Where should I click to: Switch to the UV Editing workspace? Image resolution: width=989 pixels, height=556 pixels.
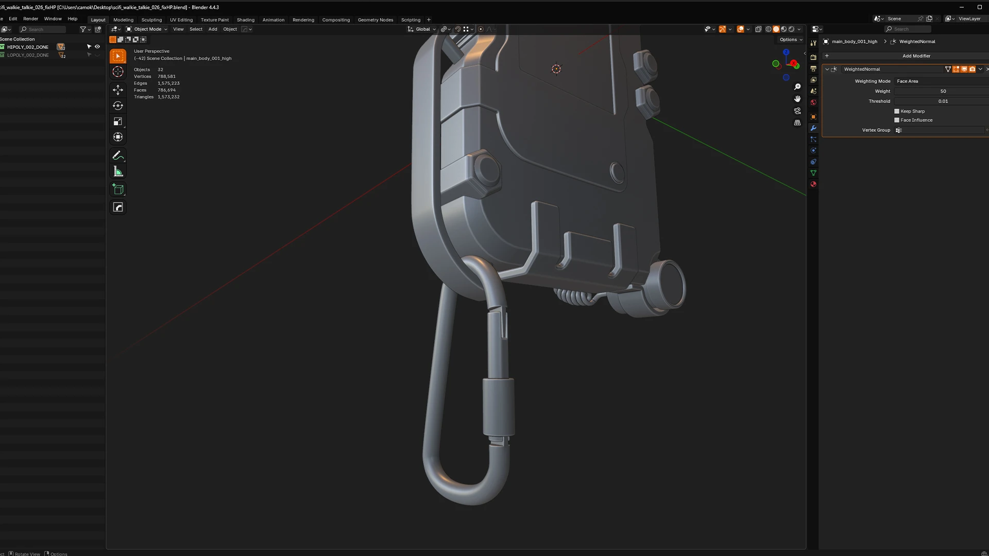point(181,20)
